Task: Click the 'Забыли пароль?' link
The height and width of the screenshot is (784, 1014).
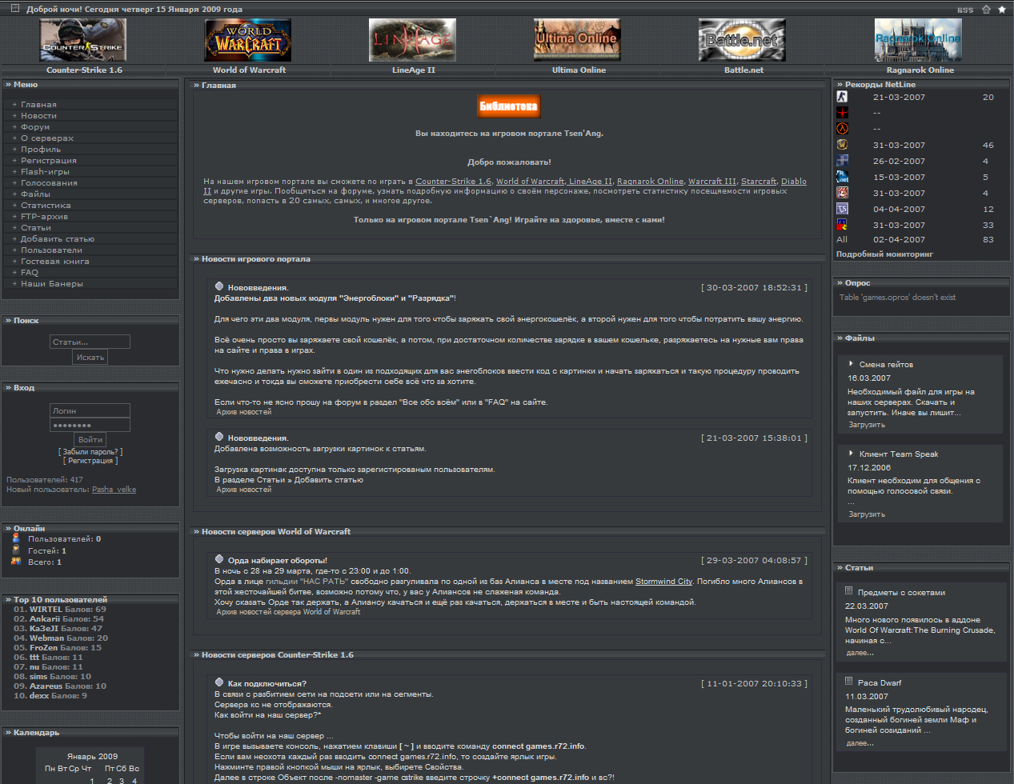Action: (90, 452)
